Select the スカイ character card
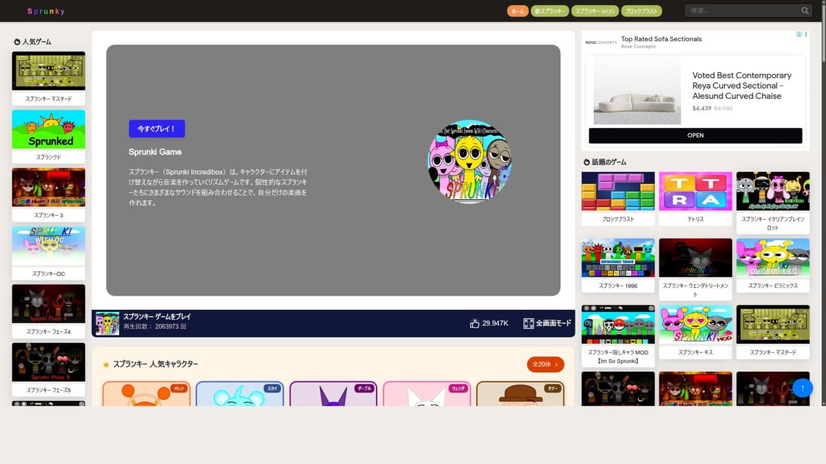826x464 pixels. click(240, 393)
